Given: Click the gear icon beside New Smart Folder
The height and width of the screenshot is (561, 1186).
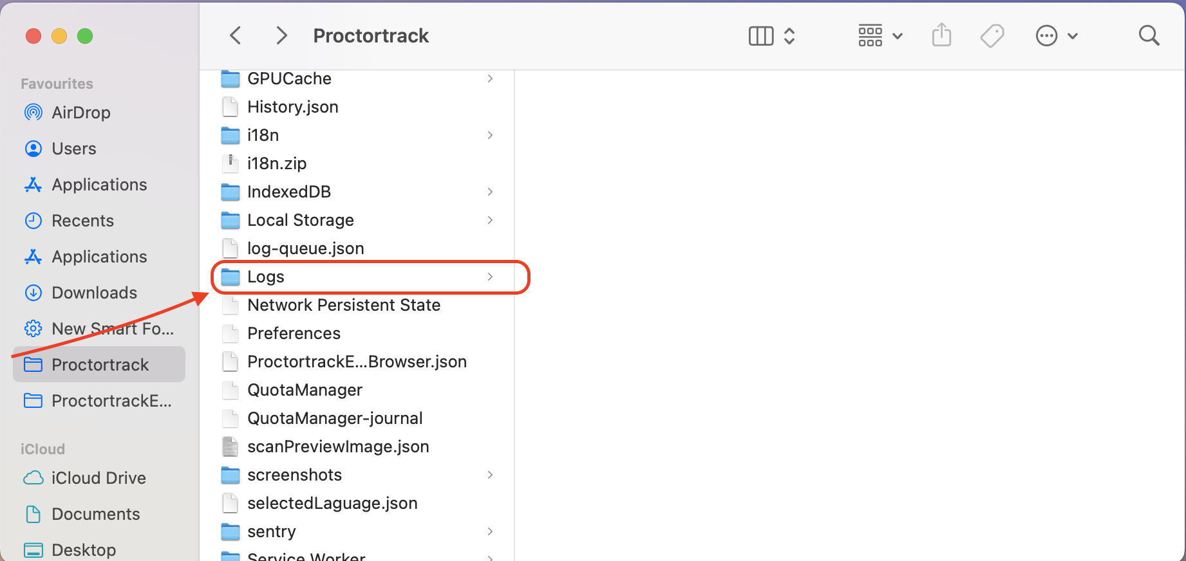Looking at the screenshot, I should [x=33, y=329].
